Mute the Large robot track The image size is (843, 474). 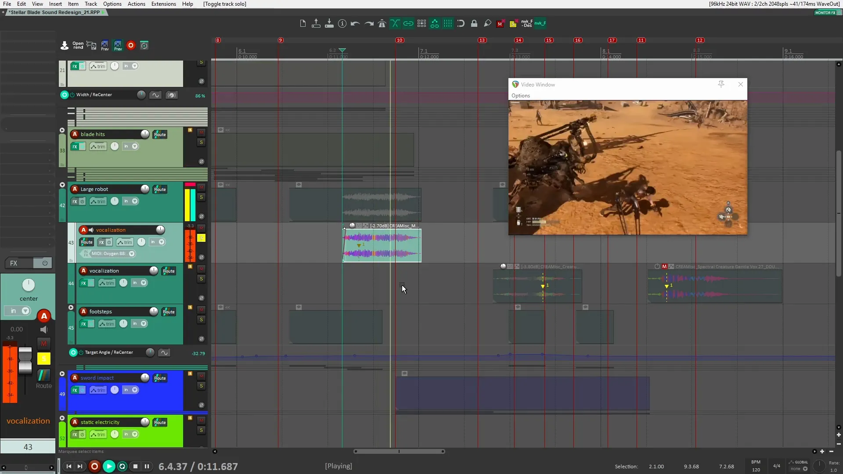click(202, 187)
